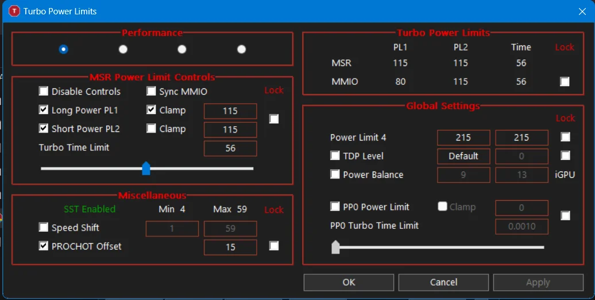
Task: Select the first Performance profile radio button
Action: (x=63, y=49)
